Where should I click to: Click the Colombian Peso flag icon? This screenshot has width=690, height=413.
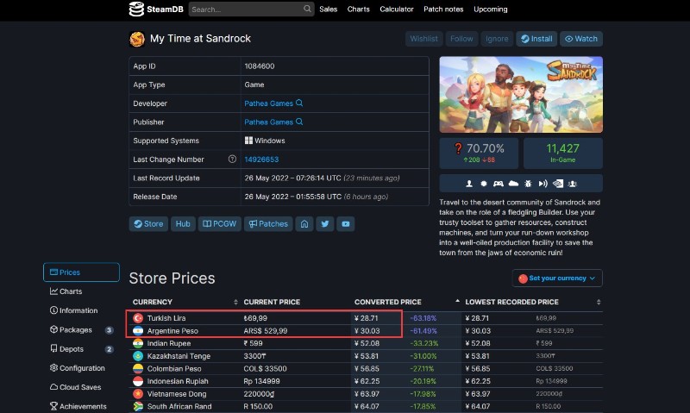(138, 368)
